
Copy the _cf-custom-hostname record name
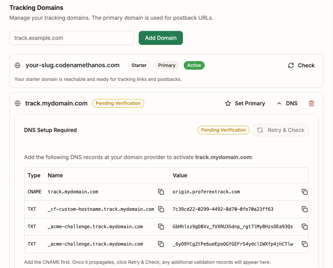click(161, 209)
